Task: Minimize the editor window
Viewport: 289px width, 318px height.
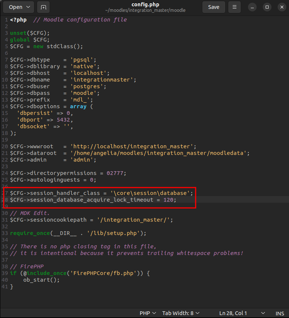Action: point(252,7)
